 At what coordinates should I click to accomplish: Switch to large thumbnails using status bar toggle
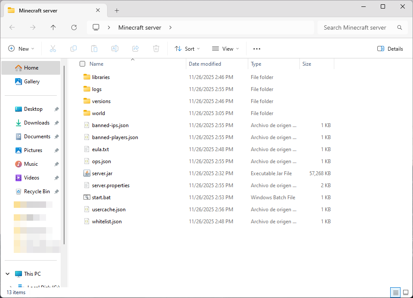click(405, 292)
